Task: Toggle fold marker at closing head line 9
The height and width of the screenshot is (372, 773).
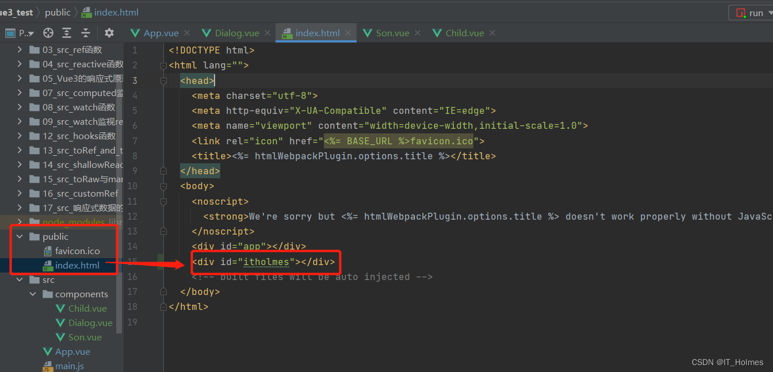Action: pos(163,171)
